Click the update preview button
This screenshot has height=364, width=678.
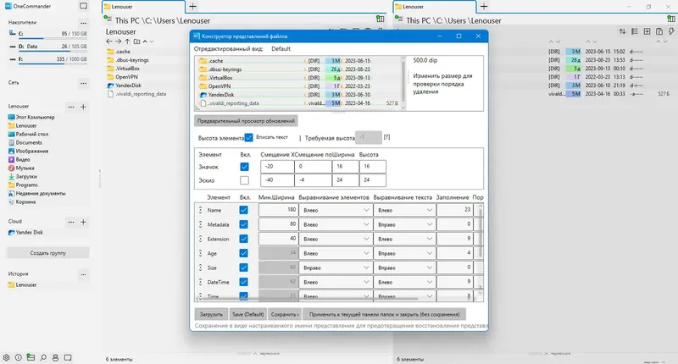pos(246,121)
